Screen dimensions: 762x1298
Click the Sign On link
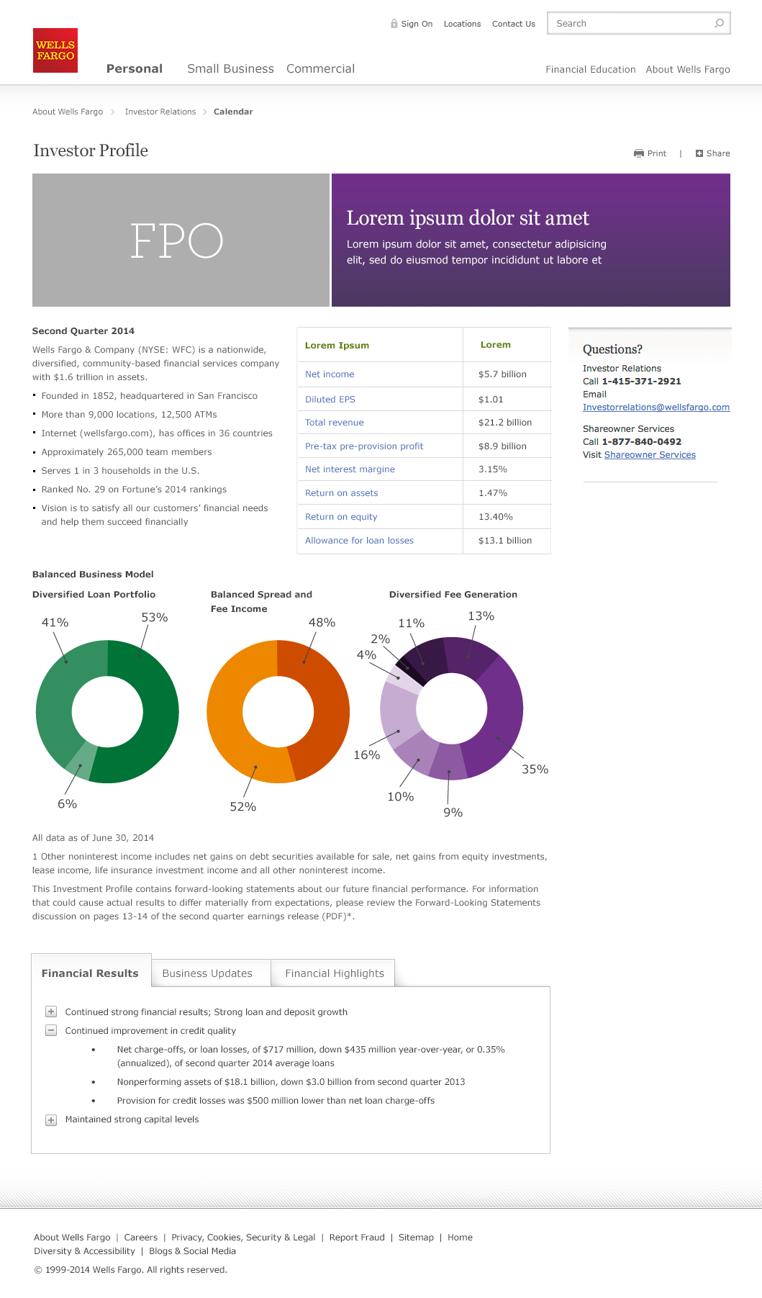pos(417,24)
